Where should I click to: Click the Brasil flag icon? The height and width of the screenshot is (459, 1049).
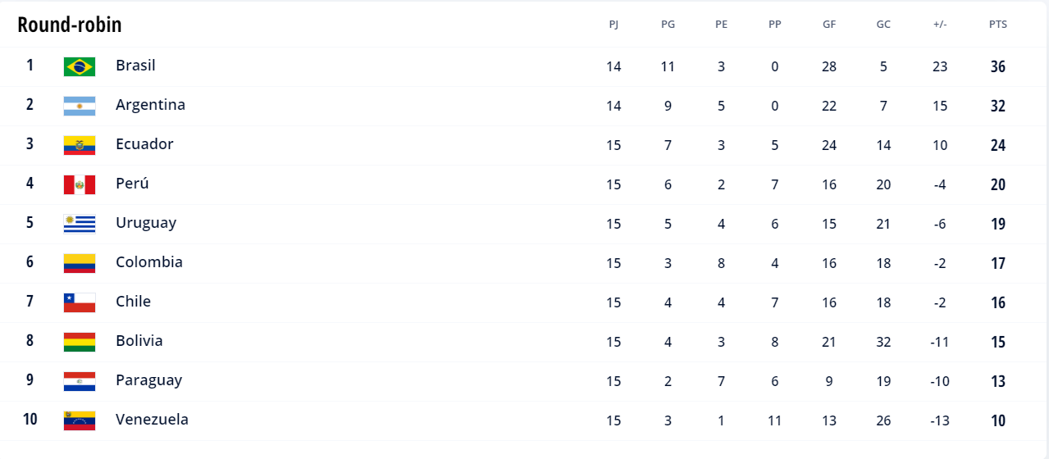[80, 66]
